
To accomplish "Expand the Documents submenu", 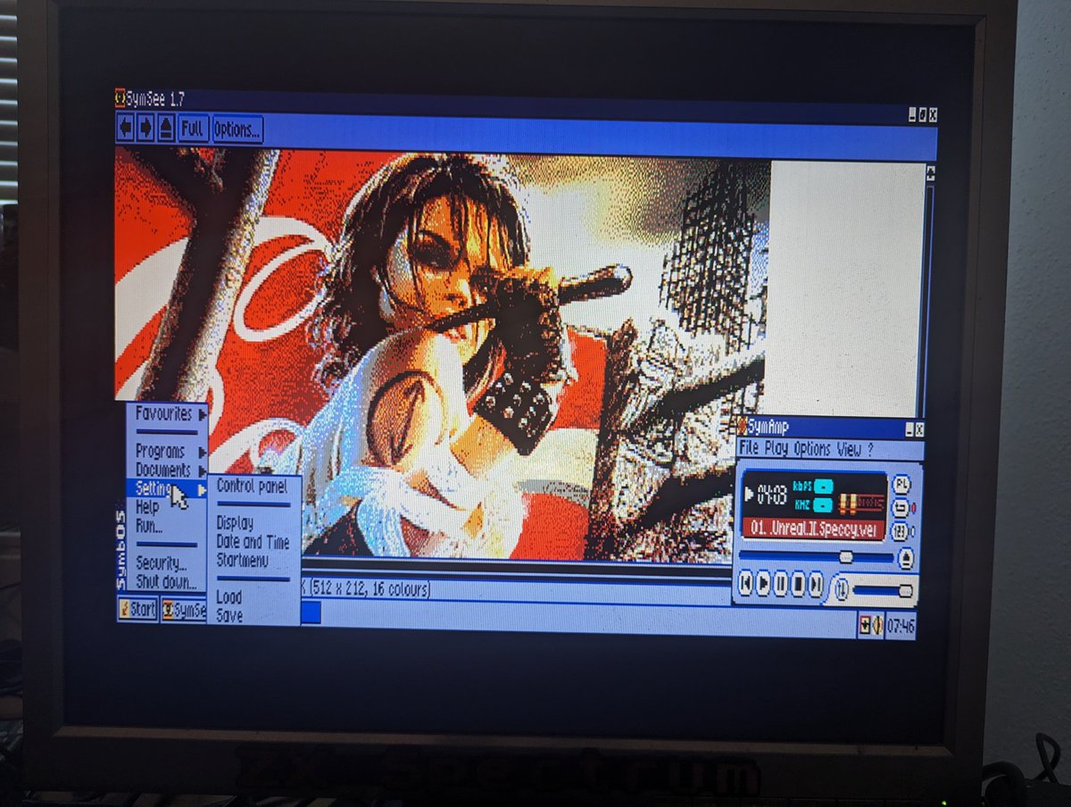I will 167,470.
